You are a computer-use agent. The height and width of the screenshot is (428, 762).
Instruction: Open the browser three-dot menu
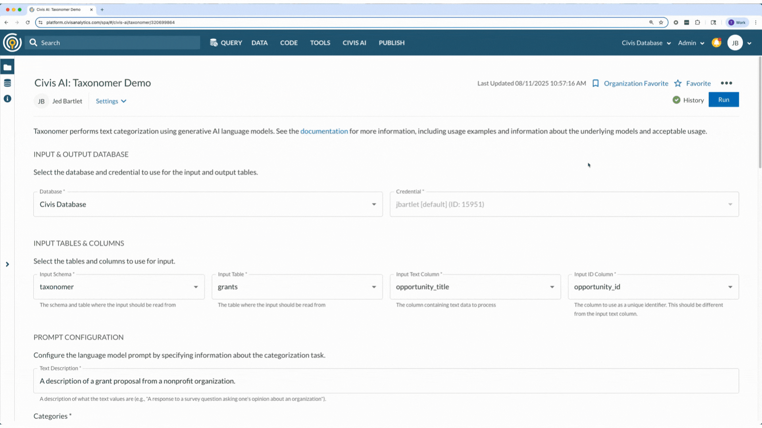point(756,23)
